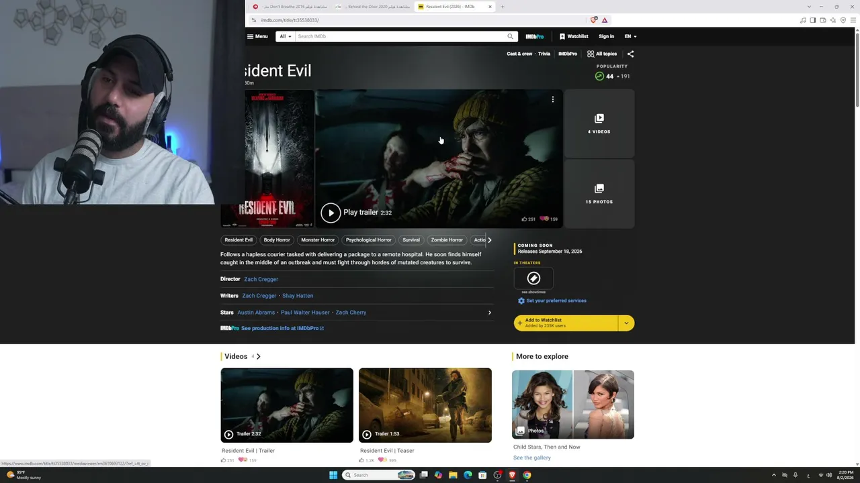Open the Resident Evil | Trailer title link

tap(248, 451)
